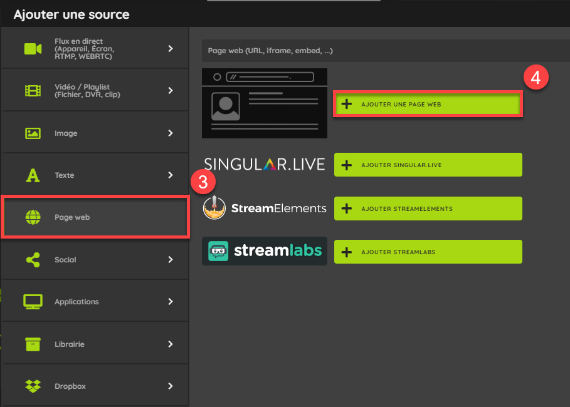Viewport: 570px width, 407px height.
Task: Click the plus icon on Ajouter Streamlabs
Action: click(346, 252)
